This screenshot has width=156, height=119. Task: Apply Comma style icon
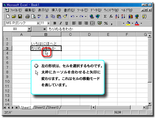(112, 23)
